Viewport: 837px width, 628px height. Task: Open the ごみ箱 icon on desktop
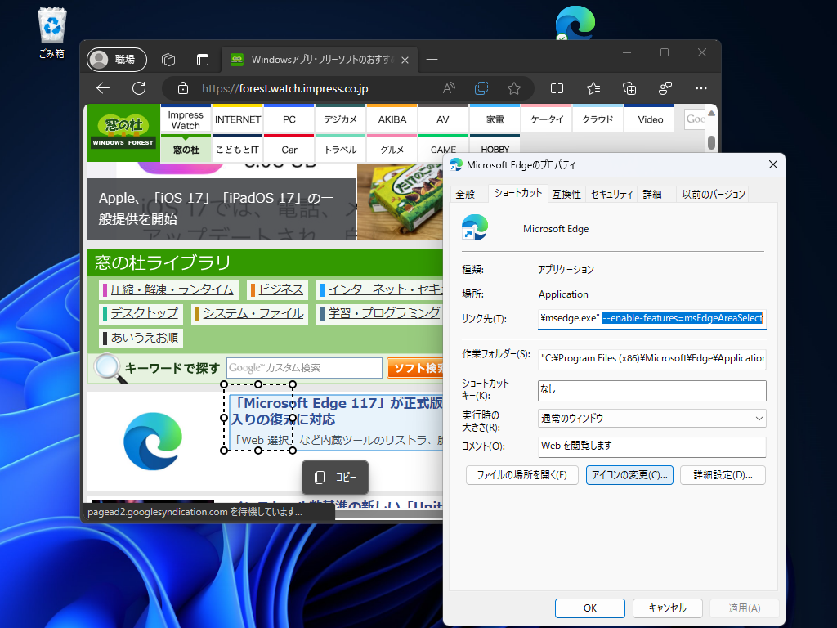[x=51, y=25]
